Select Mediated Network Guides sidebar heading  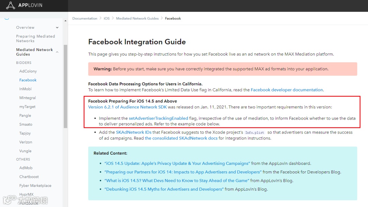tap(34, 52)
